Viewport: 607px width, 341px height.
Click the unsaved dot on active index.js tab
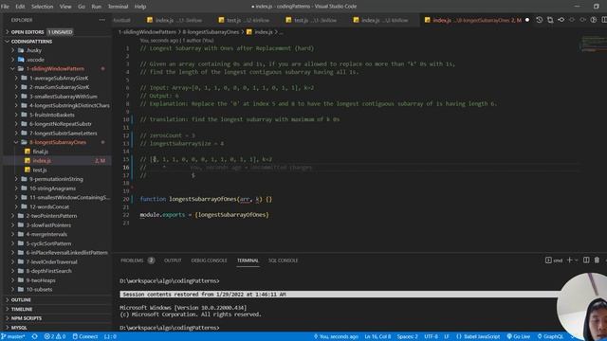point(527,20)
